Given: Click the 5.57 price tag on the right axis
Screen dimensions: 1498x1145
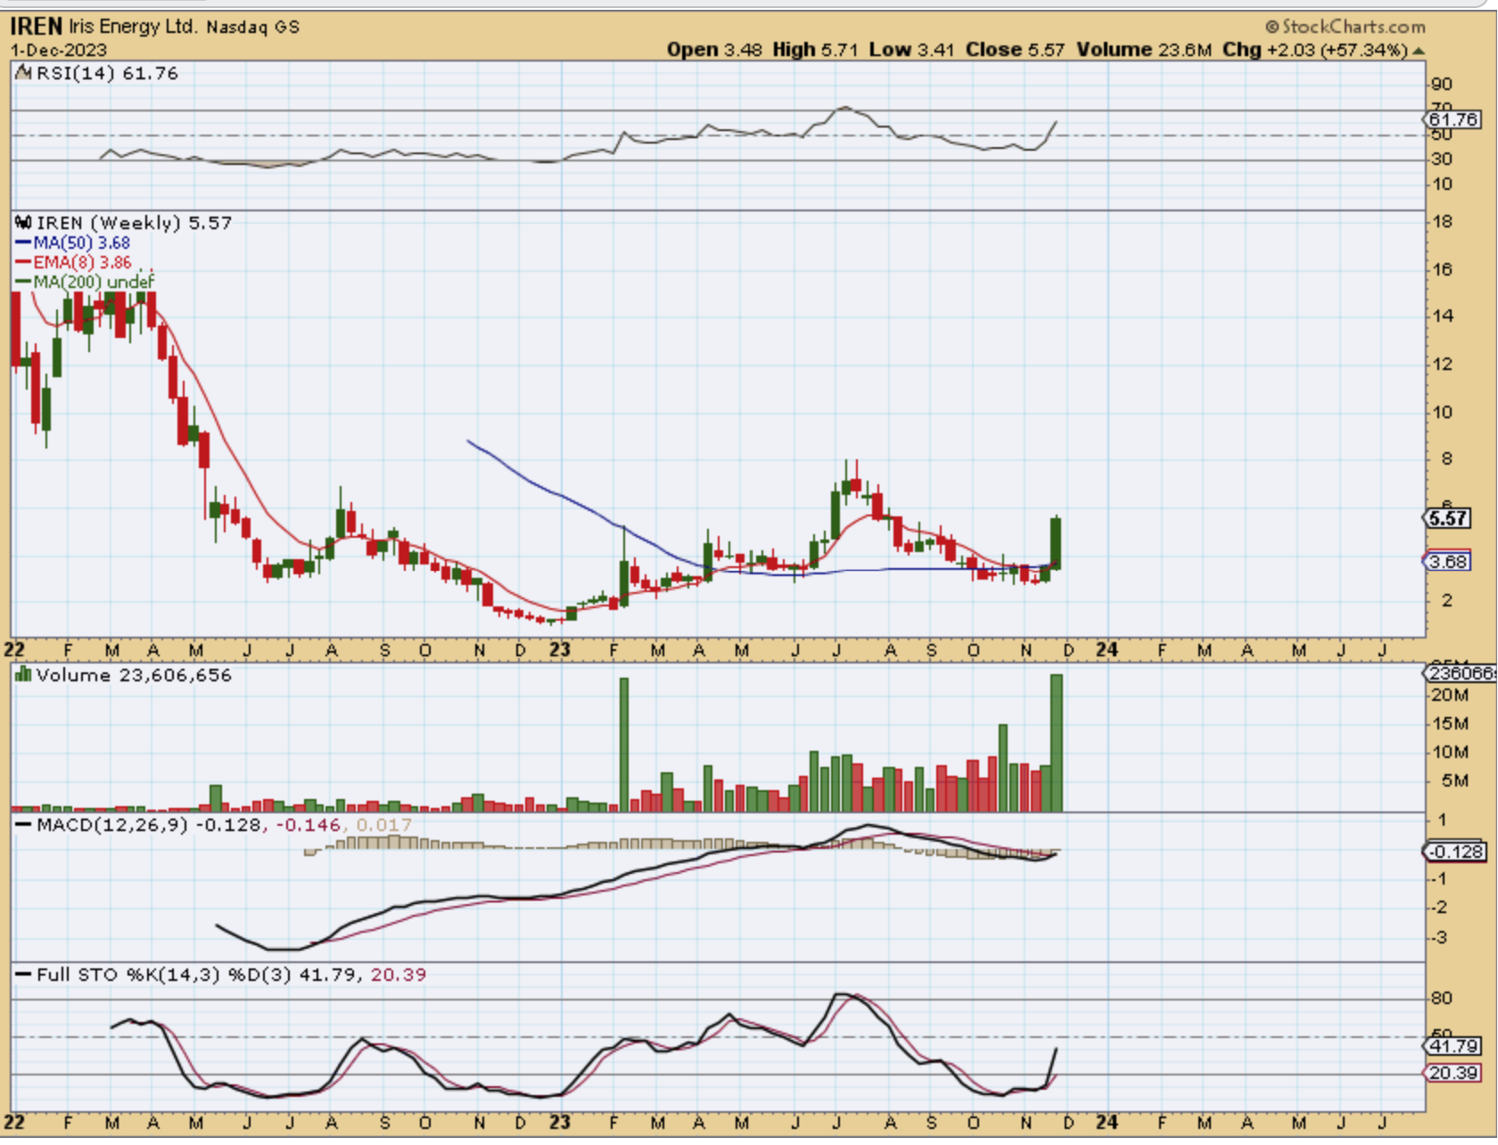Looking at the screenshot, I should click(1447, 518).
